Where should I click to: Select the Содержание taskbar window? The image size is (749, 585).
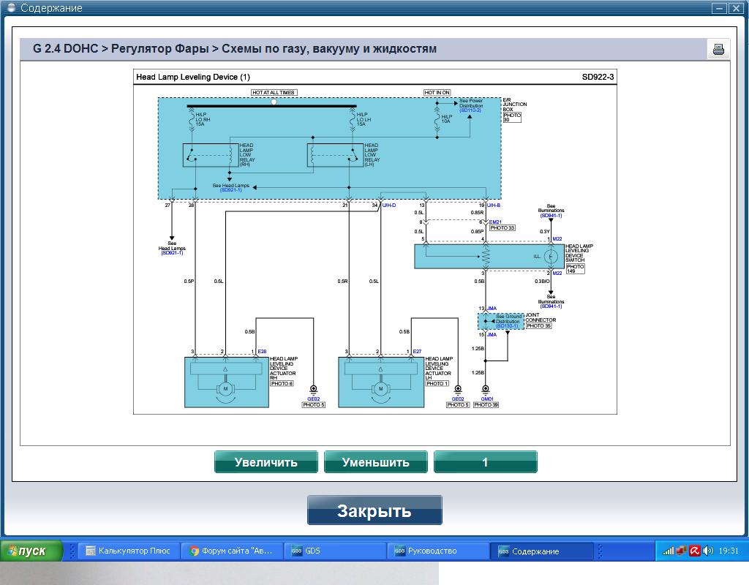[x=541, y=551]
